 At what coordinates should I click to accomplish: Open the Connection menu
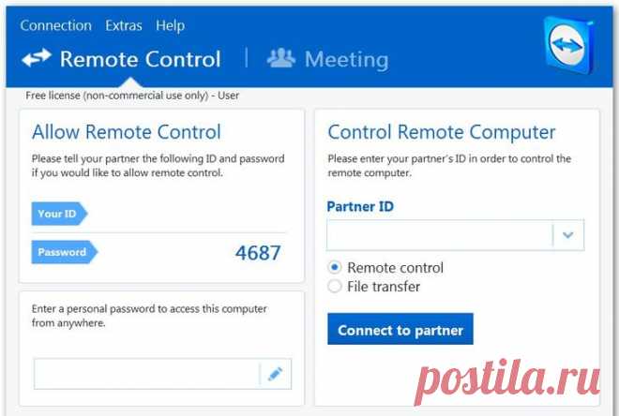55,25
